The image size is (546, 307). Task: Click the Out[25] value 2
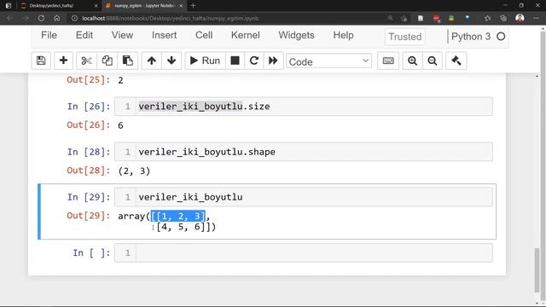(x=120, y=80)
